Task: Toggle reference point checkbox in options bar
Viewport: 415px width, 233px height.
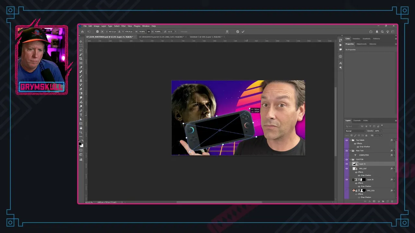Action: click(97, 31)
